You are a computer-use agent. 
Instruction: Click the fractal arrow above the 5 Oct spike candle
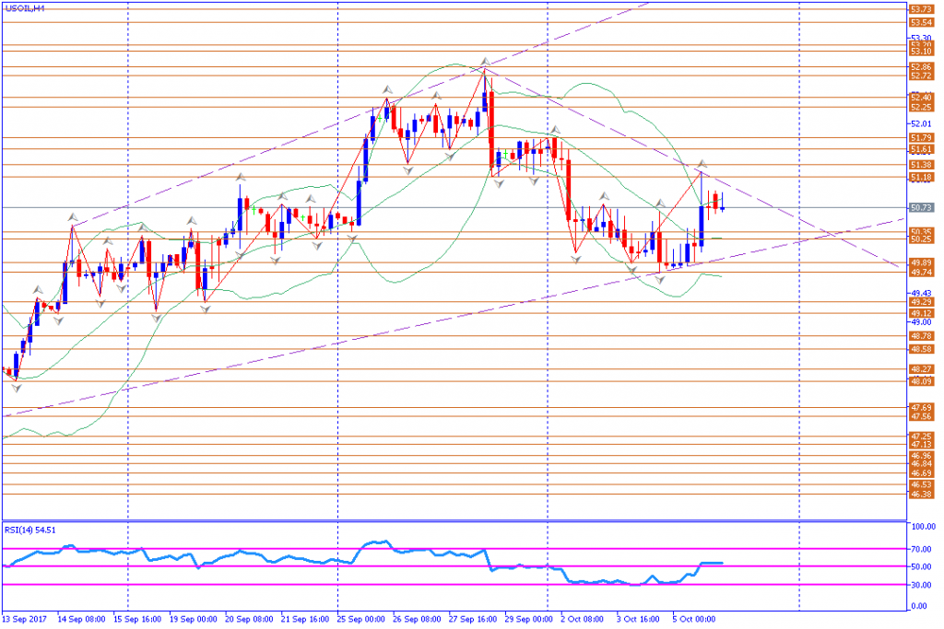[x=702, y=164]
